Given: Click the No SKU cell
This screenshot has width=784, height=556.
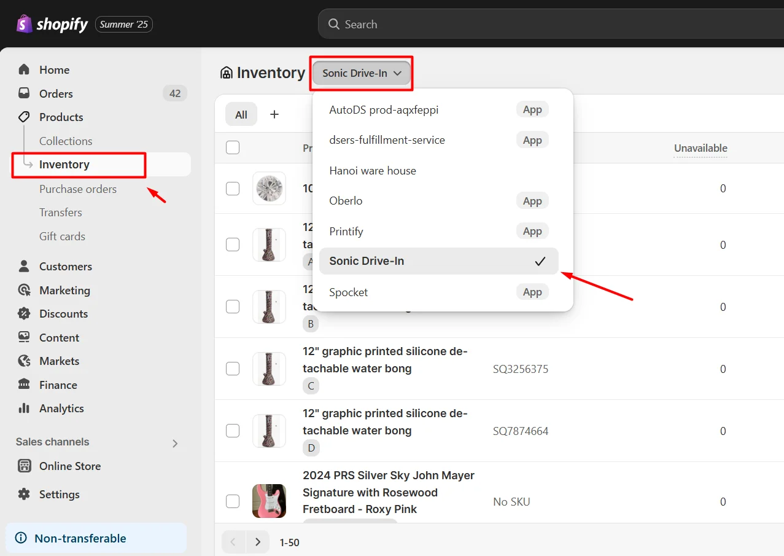Looking at the screenshot, I should [511, 502].
